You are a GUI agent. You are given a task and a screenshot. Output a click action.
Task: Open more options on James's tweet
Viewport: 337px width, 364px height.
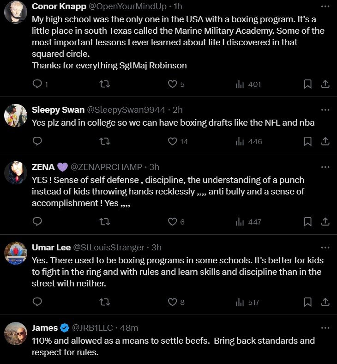click(325, 328)
